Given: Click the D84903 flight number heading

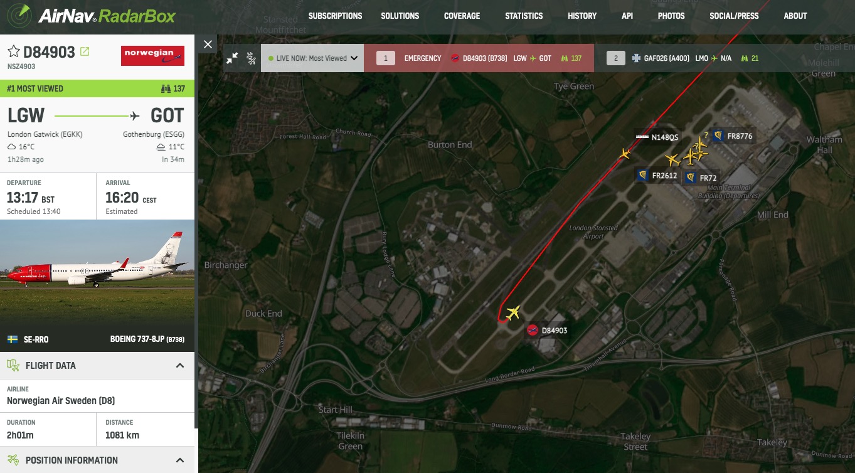Looking at the screenshot, I should click(49, 52).
